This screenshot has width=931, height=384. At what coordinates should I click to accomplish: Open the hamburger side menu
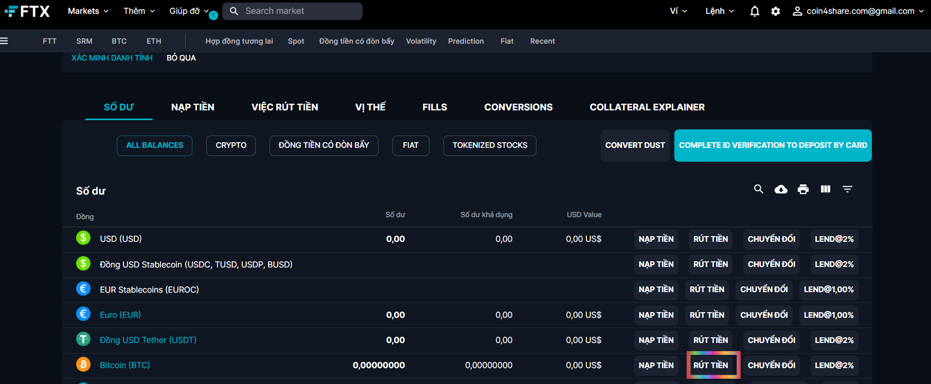pyautogui.click(x=4, y=41)
